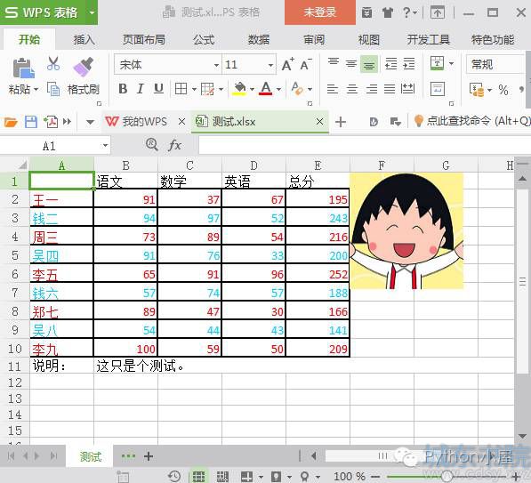This screenshot has width=531, height=483.
Task: Click the formula bar input field
Action: coord(365,146)
